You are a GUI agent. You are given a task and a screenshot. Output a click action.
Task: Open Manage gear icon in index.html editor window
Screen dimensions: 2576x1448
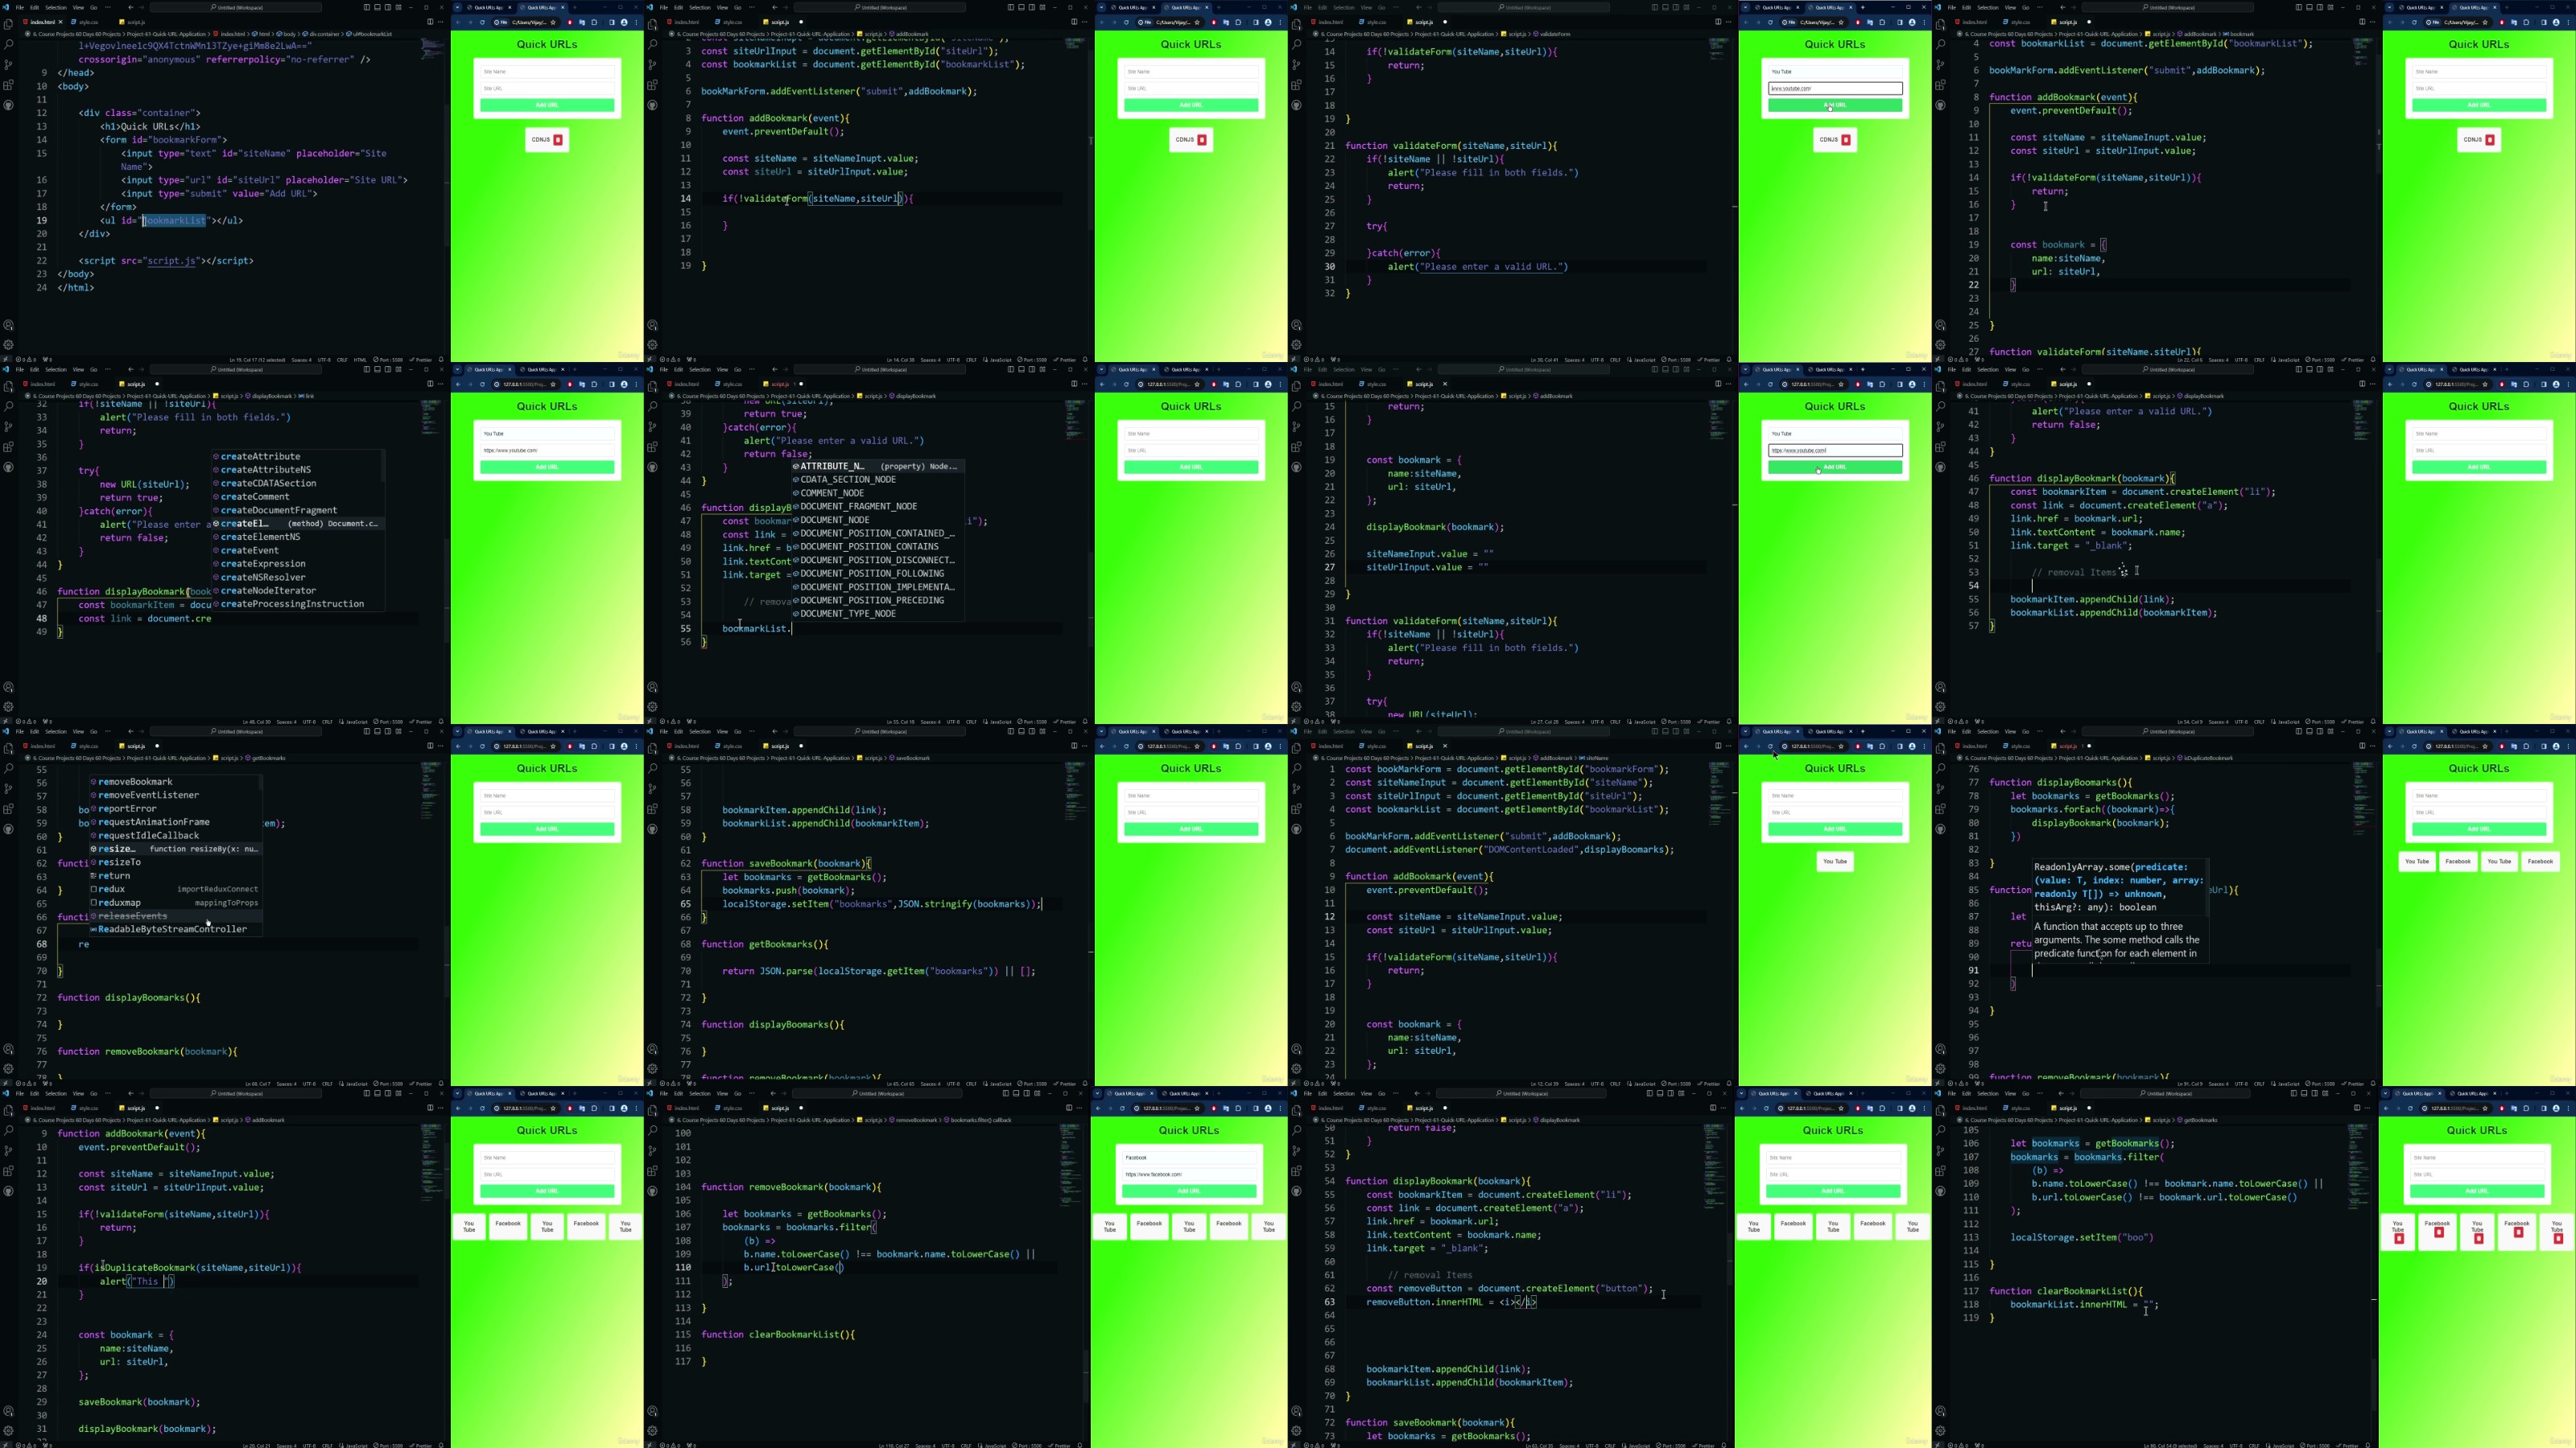[9, 345]
